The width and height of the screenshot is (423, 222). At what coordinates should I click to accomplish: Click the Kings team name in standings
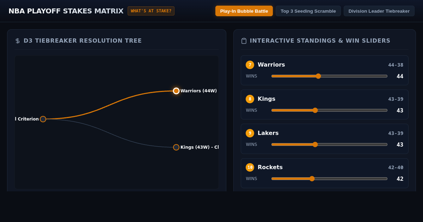(266, 99)
